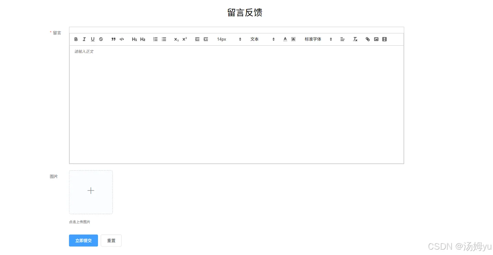Apply subscript formatting
The height and width of the screenshot is (255, 493).
tap(176, 39)
